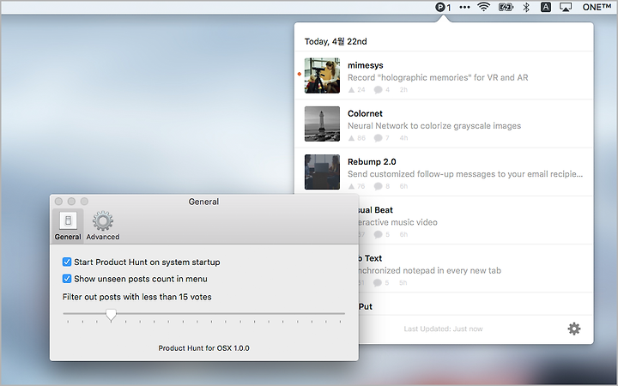The height and width of the screenshot is (386, 618).
Task: Click 'Product Hunt for OSX 1.0.0' label
Action: coord(203,348)
